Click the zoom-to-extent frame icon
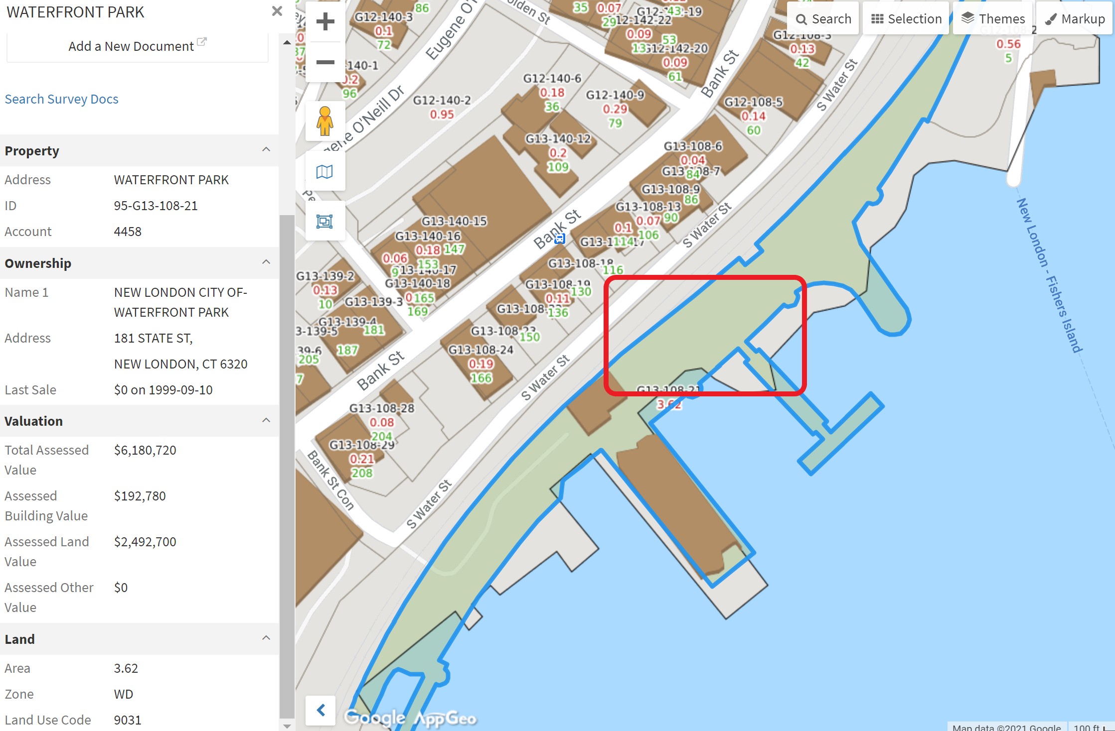The image size is (1115, 731). pos(325,221)
